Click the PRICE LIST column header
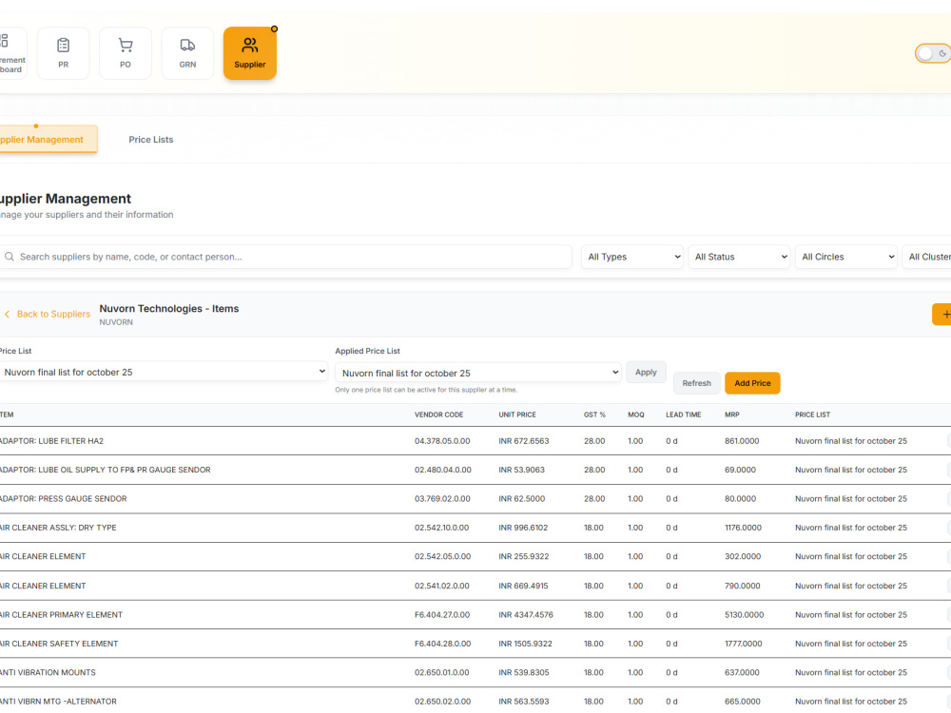The height and width of the screenshot is (713, 951). (x=813, y=414)
